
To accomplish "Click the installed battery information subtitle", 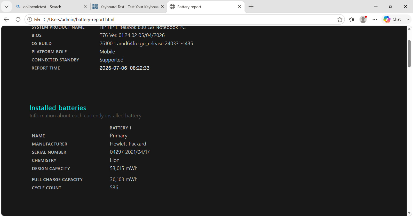I will coord(85,116).
